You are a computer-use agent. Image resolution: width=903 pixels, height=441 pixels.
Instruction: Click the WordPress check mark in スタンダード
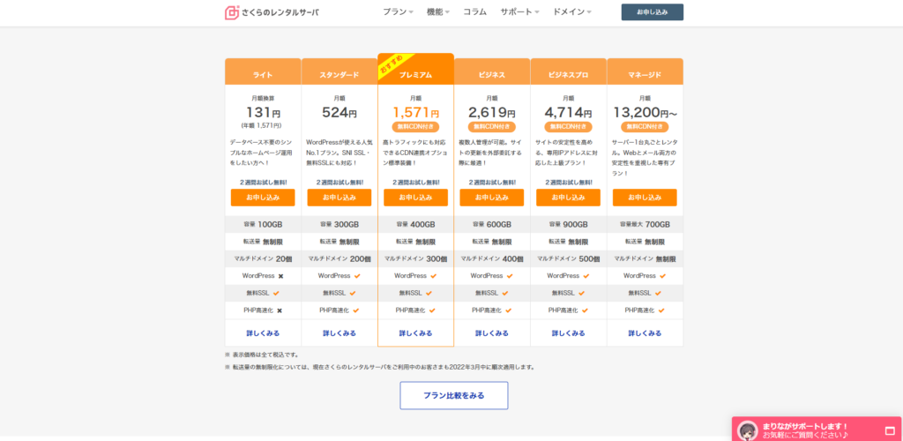pyautogui.click(x=357, y=276)
